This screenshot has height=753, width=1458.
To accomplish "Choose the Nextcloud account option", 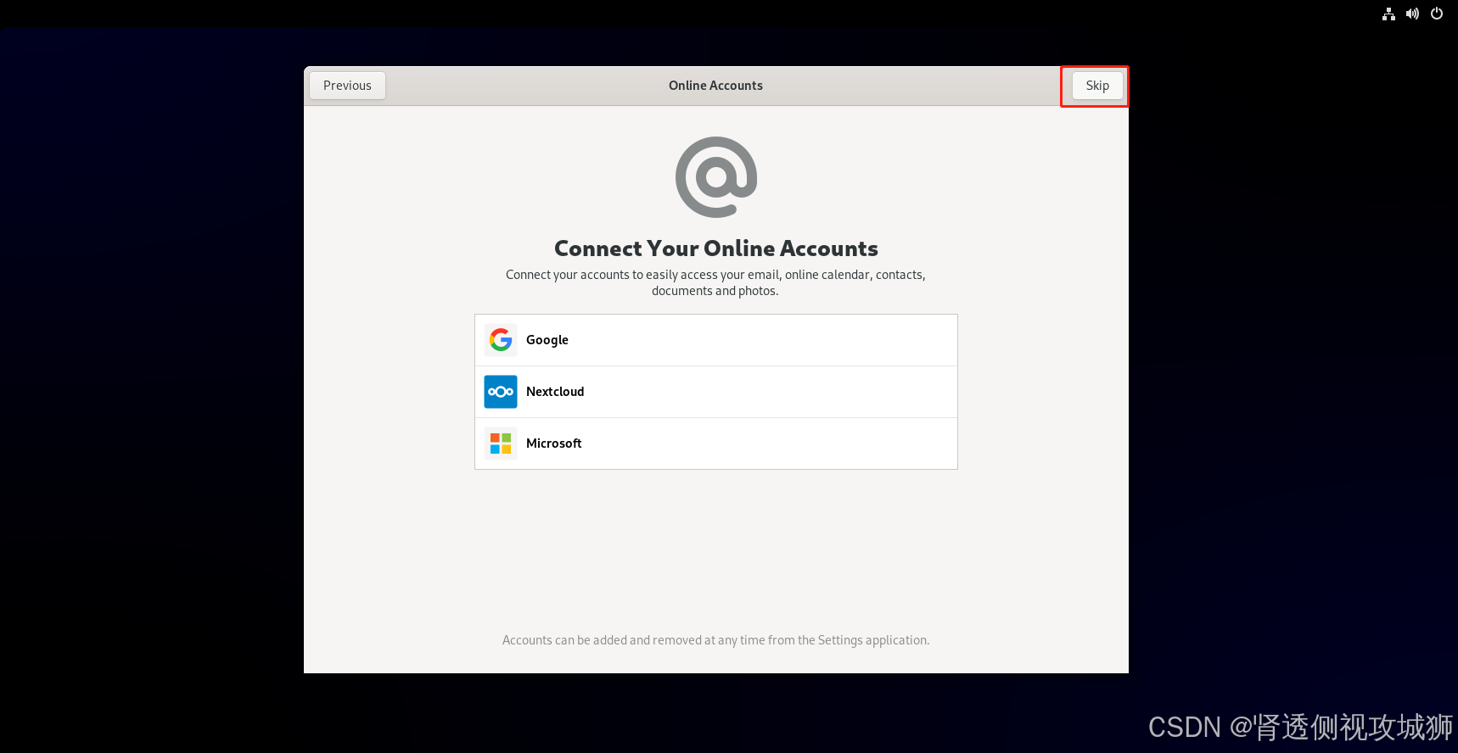I will coord(716,392).
